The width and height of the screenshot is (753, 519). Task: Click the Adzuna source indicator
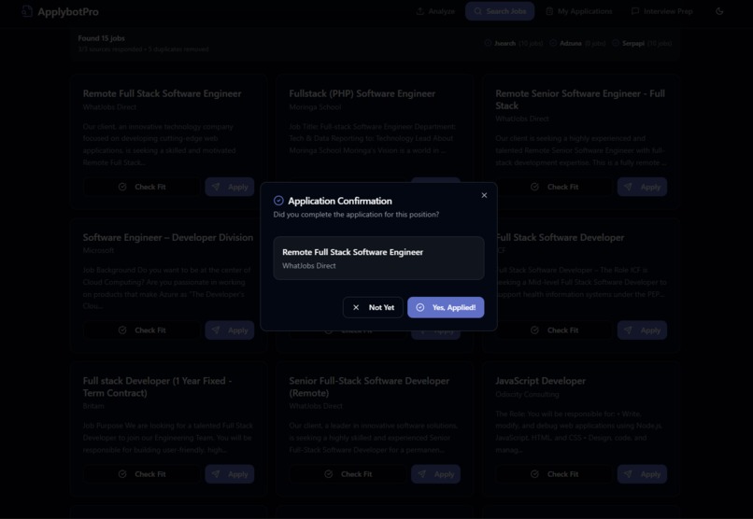pyautogui.click(x=577, y=43)
